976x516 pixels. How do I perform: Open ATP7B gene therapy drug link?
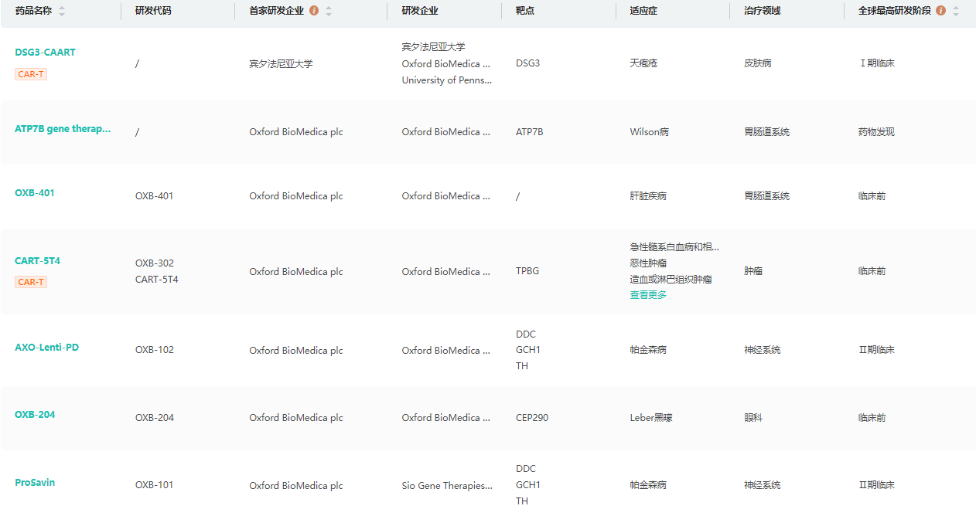pyautogui.click(x=63, y=129)
